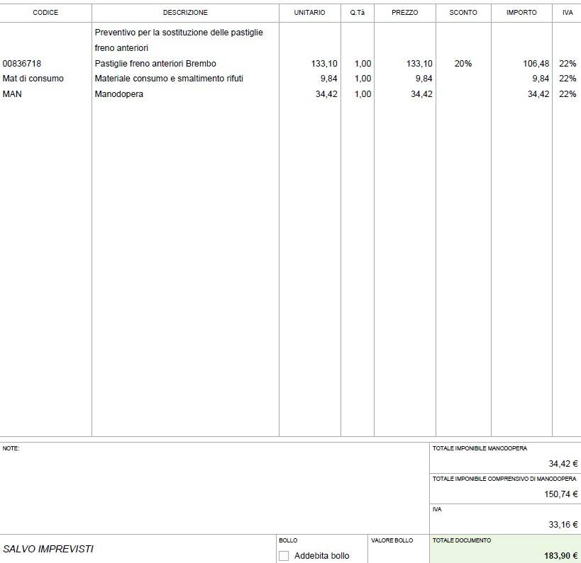The image size is (581, 563).
Task: Click the 106,48 importo value
Action: tap(536, 64)
